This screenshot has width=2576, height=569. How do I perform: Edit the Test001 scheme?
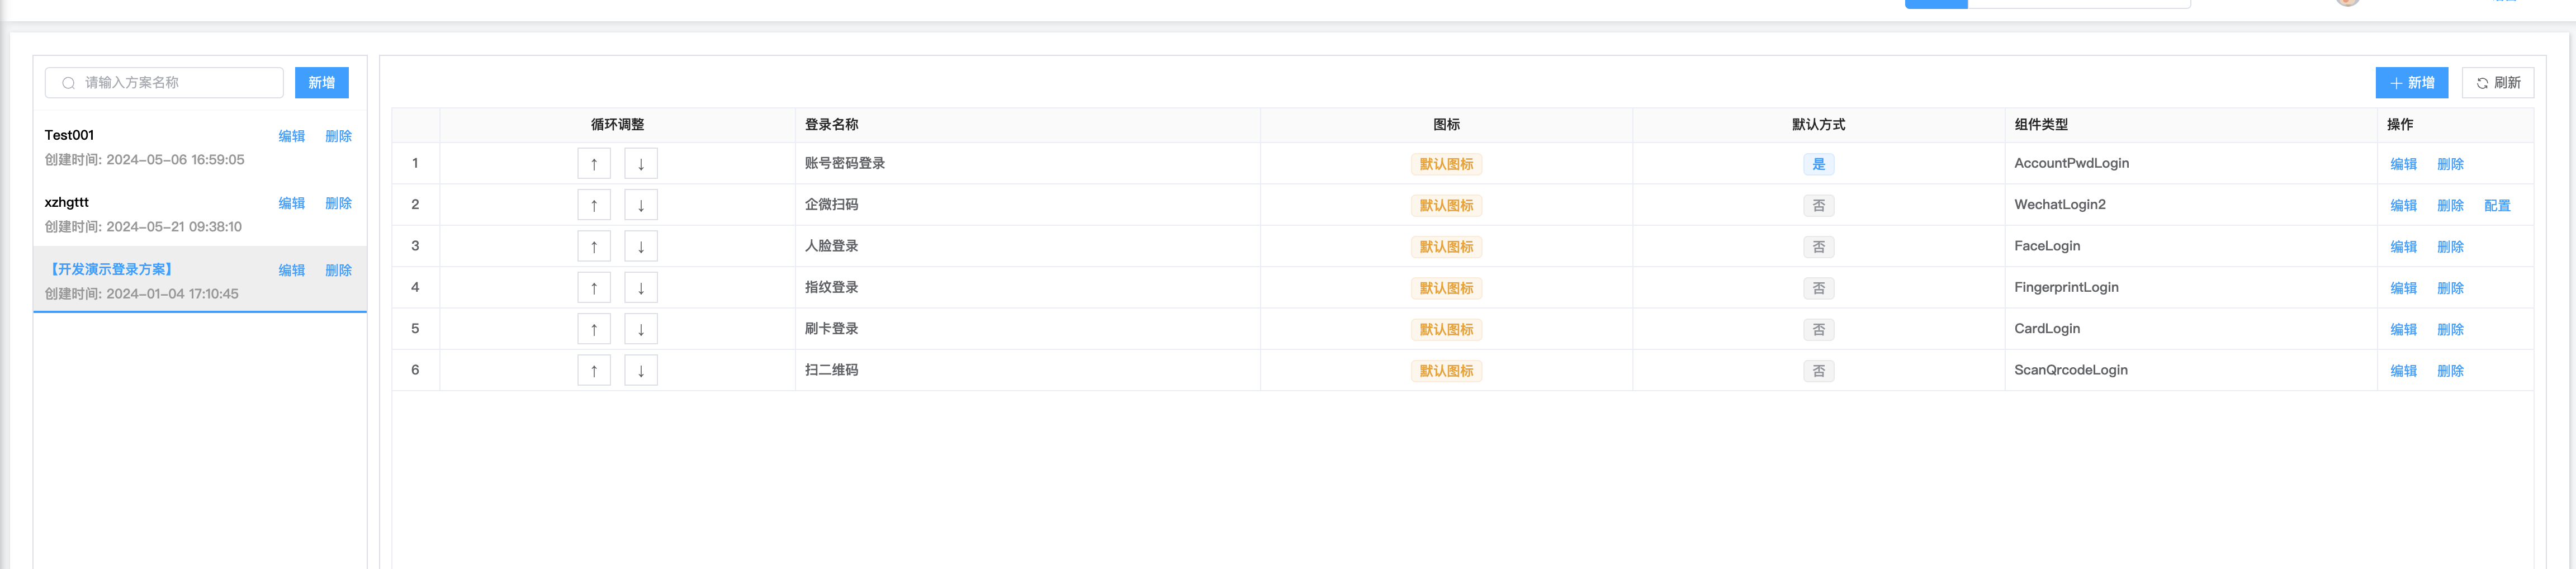291,136
